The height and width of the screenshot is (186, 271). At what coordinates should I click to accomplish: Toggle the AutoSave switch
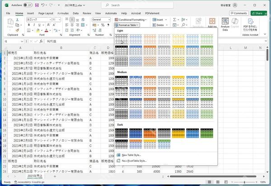[28, 5]
